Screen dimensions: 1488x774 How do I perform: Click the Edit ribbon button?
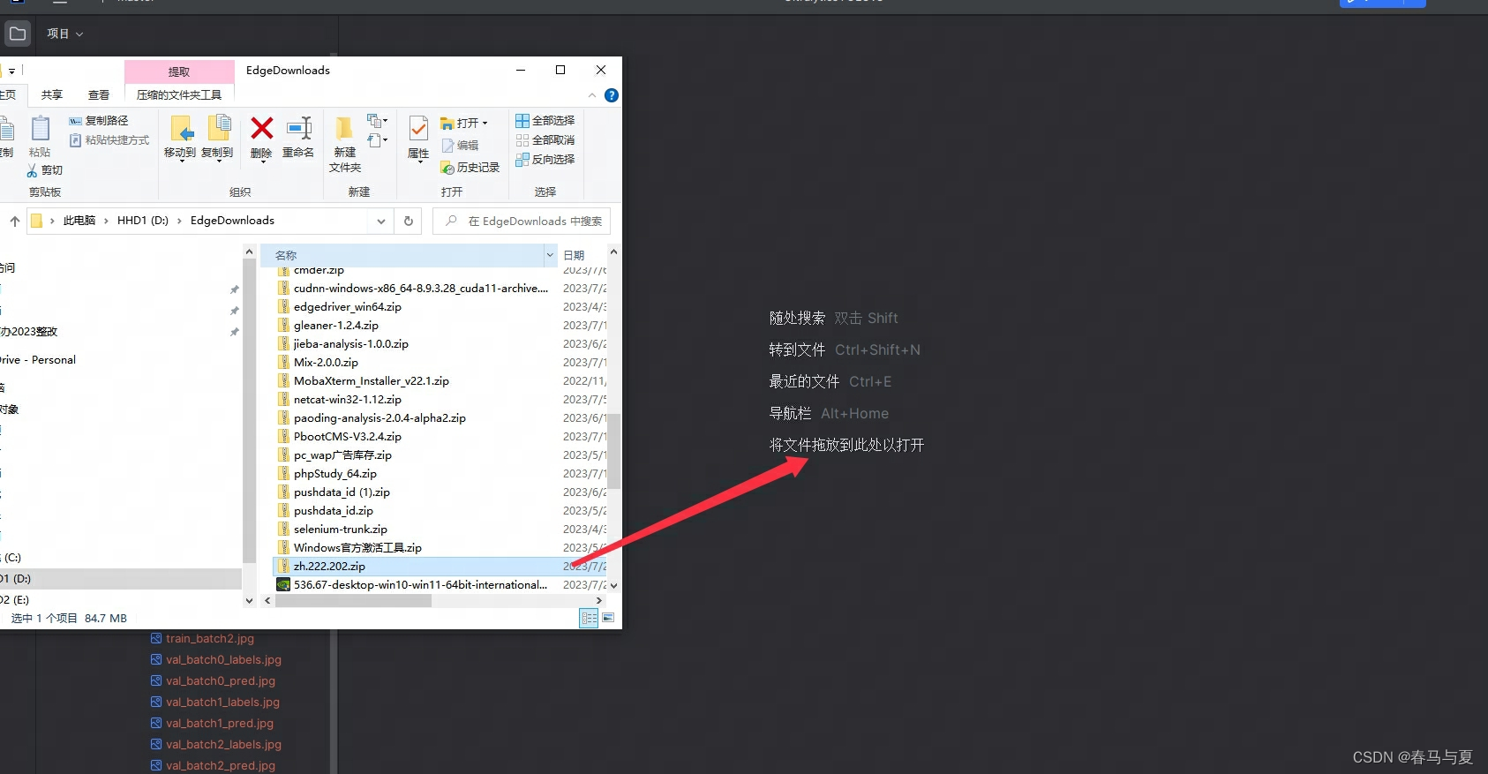coord(460,146)
